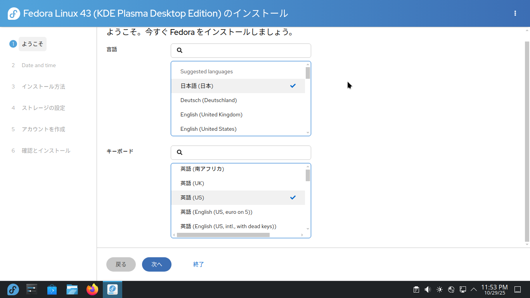This screenshot has width=530, height=298.
Task: Click the language search input field
Action: [x=244, y=50]
